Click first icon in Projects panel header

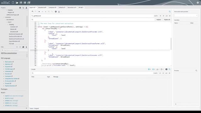20,8
